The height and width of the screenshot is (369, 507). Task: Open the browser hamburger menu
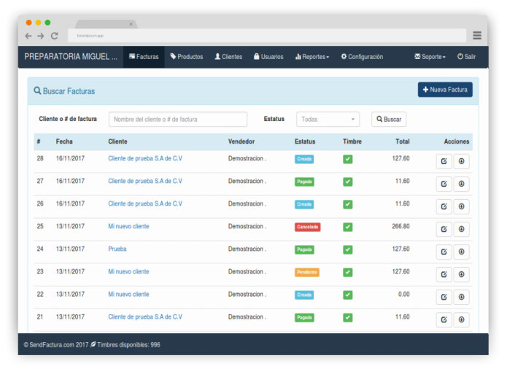tap(476, 36)
